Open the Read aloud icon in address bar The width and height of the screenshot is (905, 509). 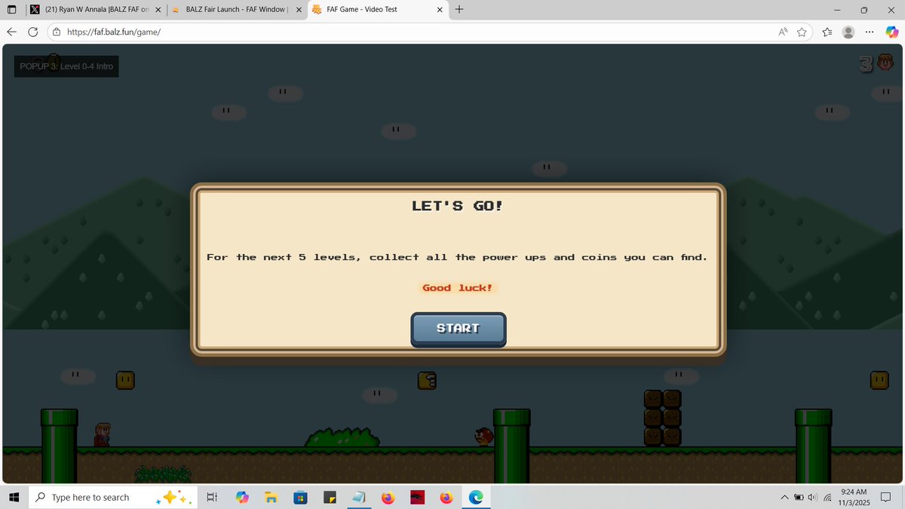click(783, 32)
